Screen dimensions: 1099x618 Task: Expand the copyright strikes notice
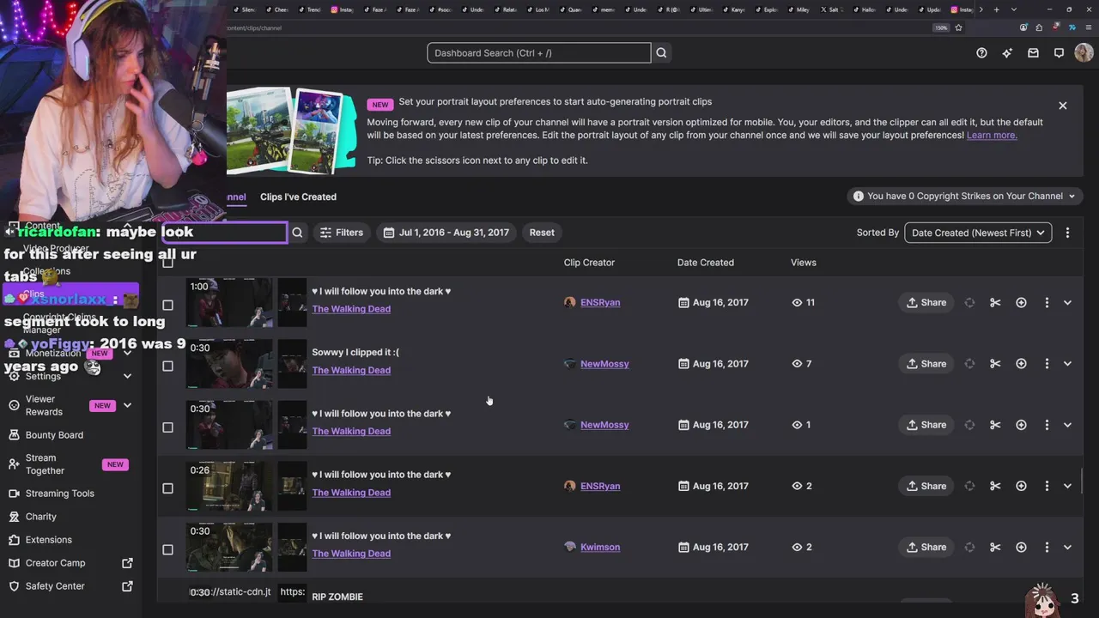[x=965, y=197]
